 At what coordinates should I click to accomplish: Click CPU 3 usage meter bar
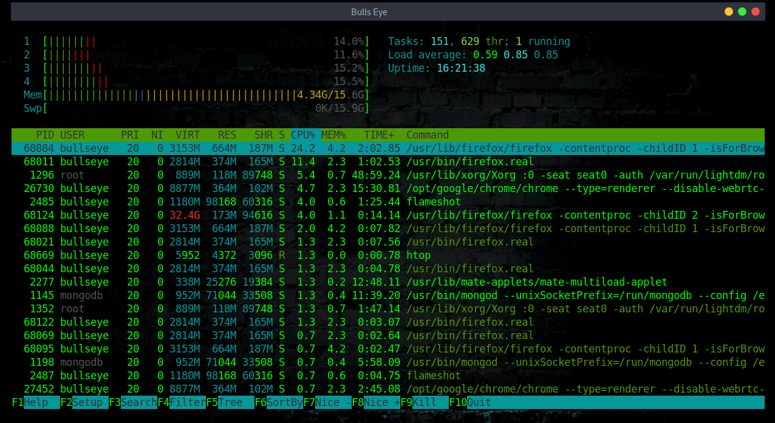(205, 68)
